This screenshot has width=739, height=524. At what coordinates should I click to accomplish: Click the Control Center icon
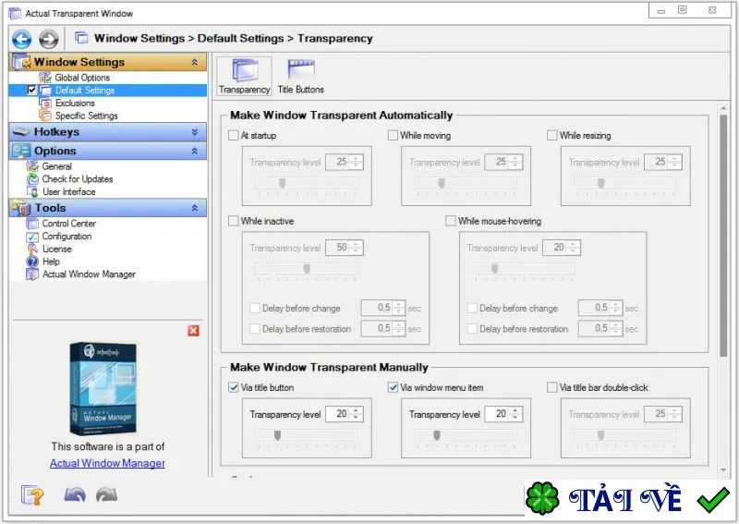pyautogui.click(x=32, y=224)
